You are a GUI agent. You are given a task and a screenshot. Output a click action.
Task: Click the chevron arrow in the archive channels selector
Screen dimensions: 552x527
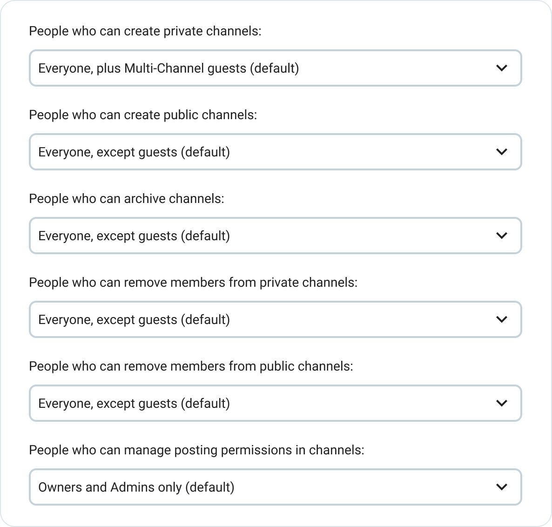501,236
